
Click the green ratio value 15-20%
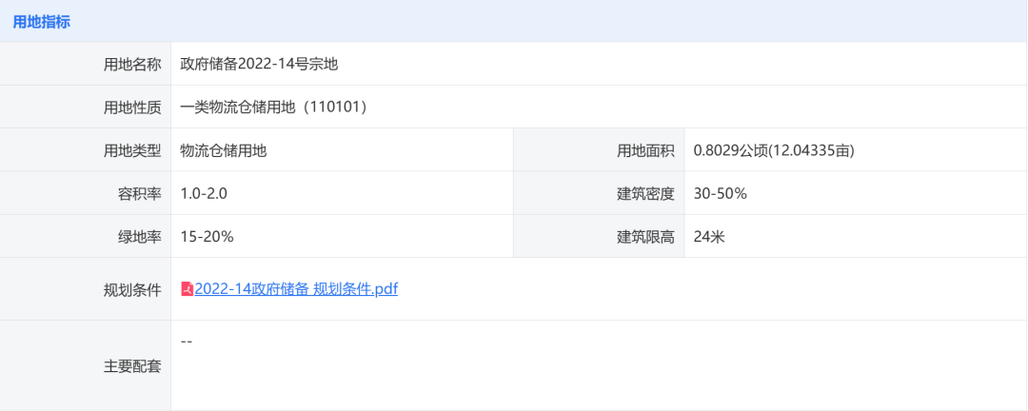coord(208,237)
